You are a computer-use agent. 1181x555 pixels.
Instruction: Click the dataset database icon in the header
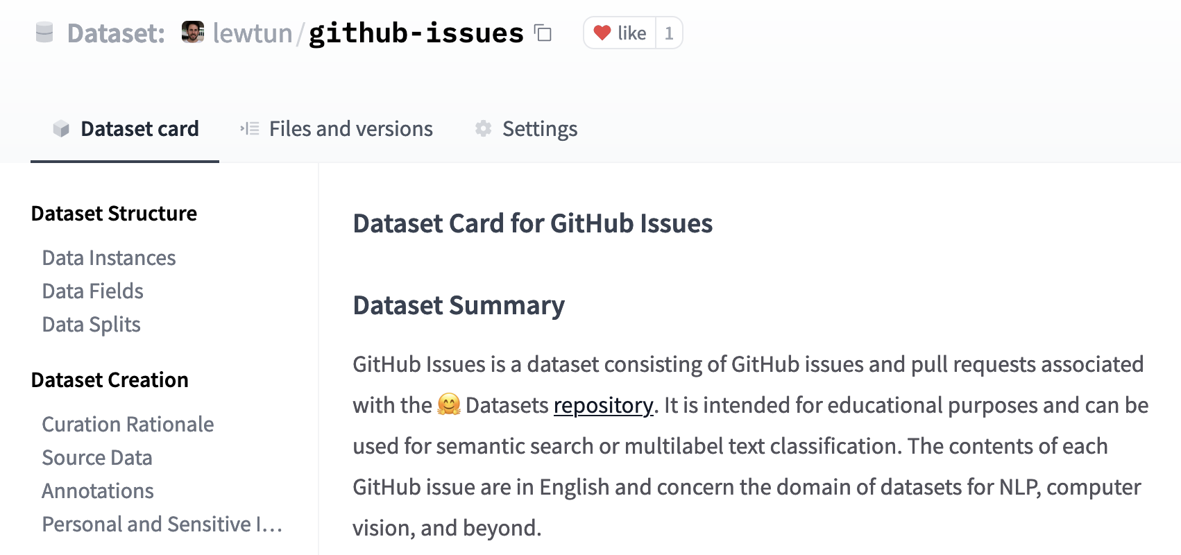point(44,32)
